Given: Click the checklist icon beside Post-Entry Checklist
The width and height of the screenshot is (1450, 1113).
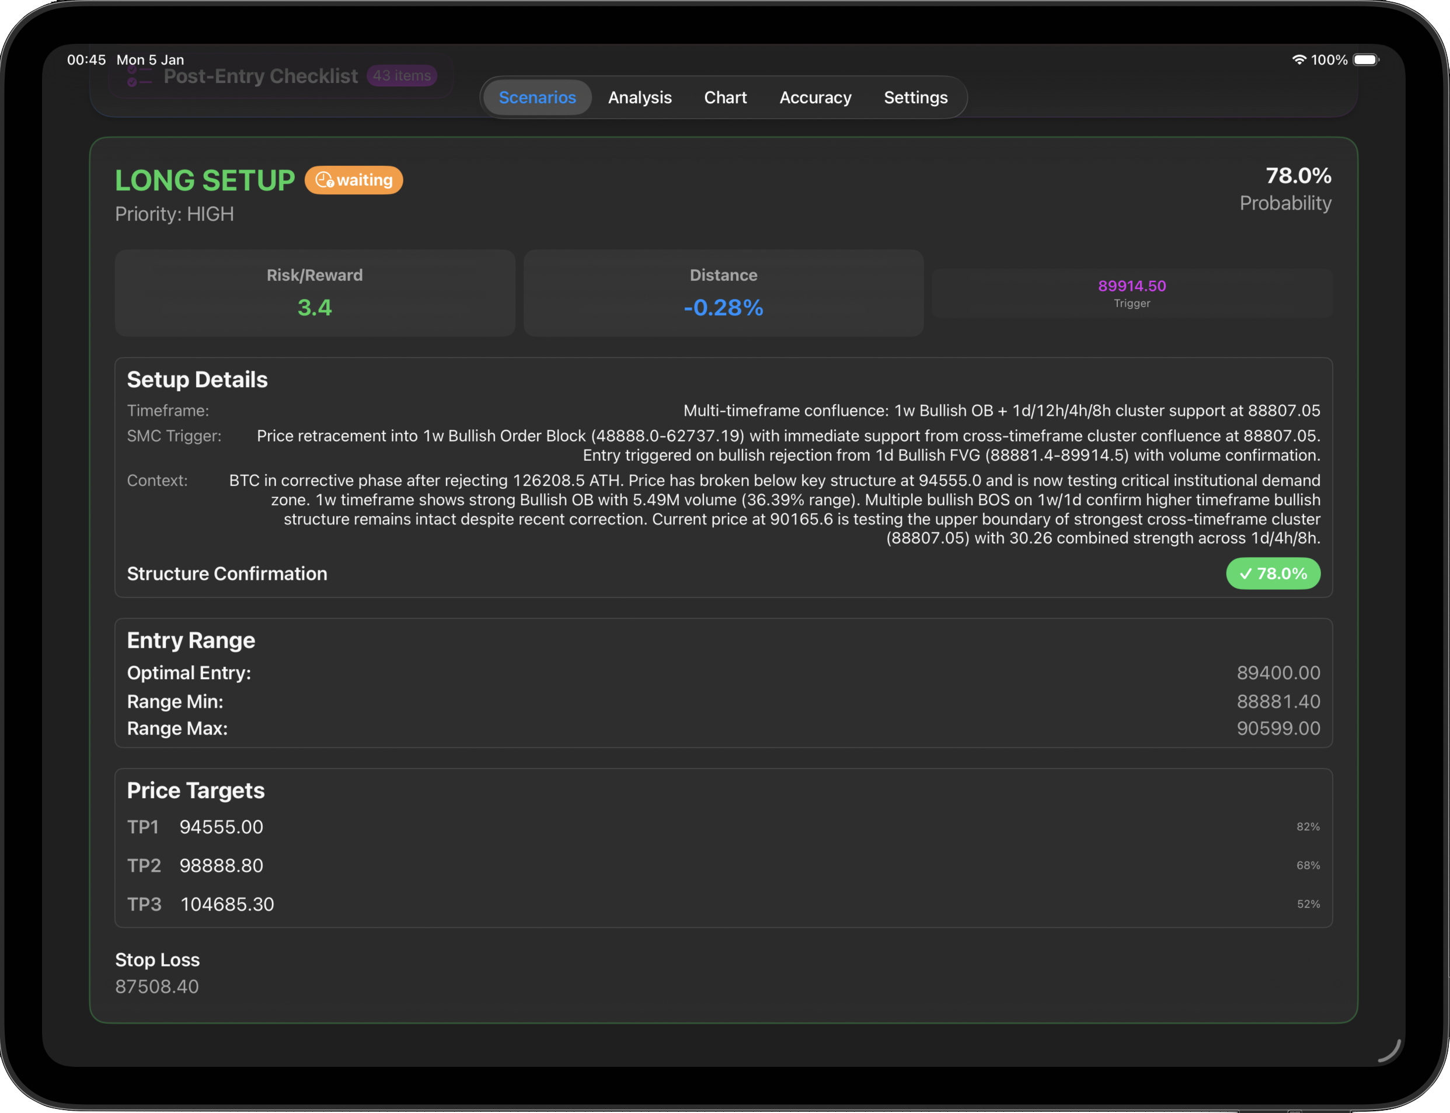Looking at the screenshot, I should tap(136, 76).
